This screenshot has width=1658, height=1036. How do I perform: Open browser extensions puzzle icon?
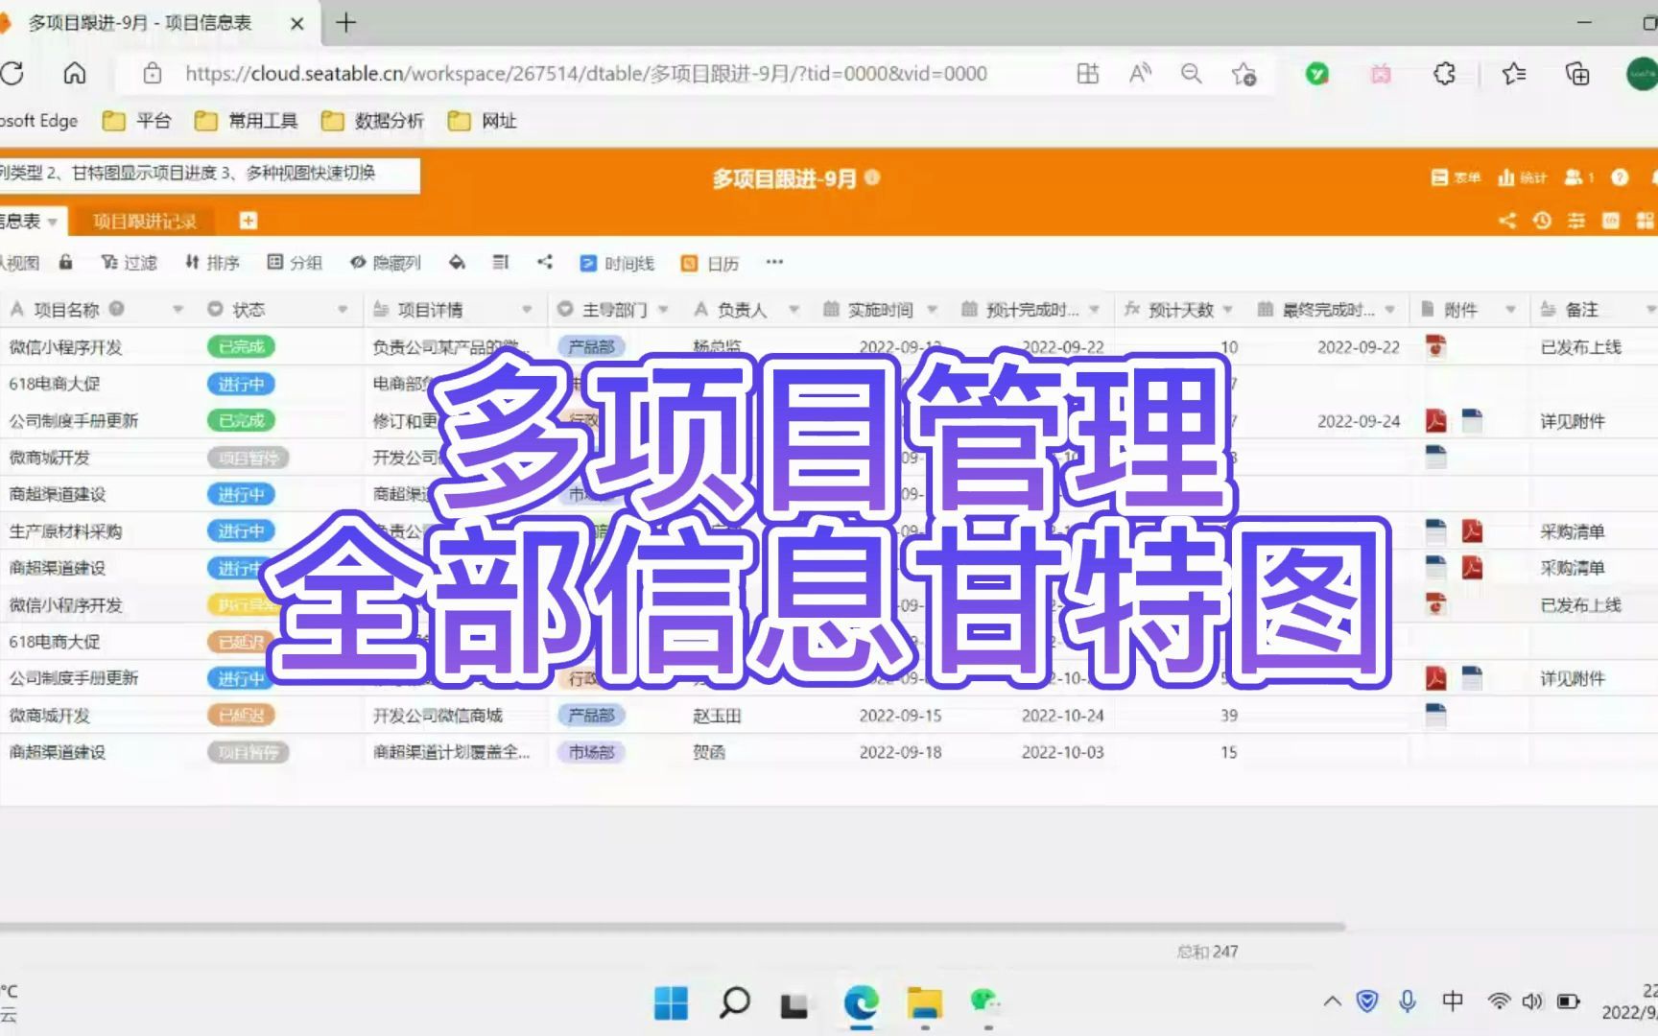(x=1444, y=73)
